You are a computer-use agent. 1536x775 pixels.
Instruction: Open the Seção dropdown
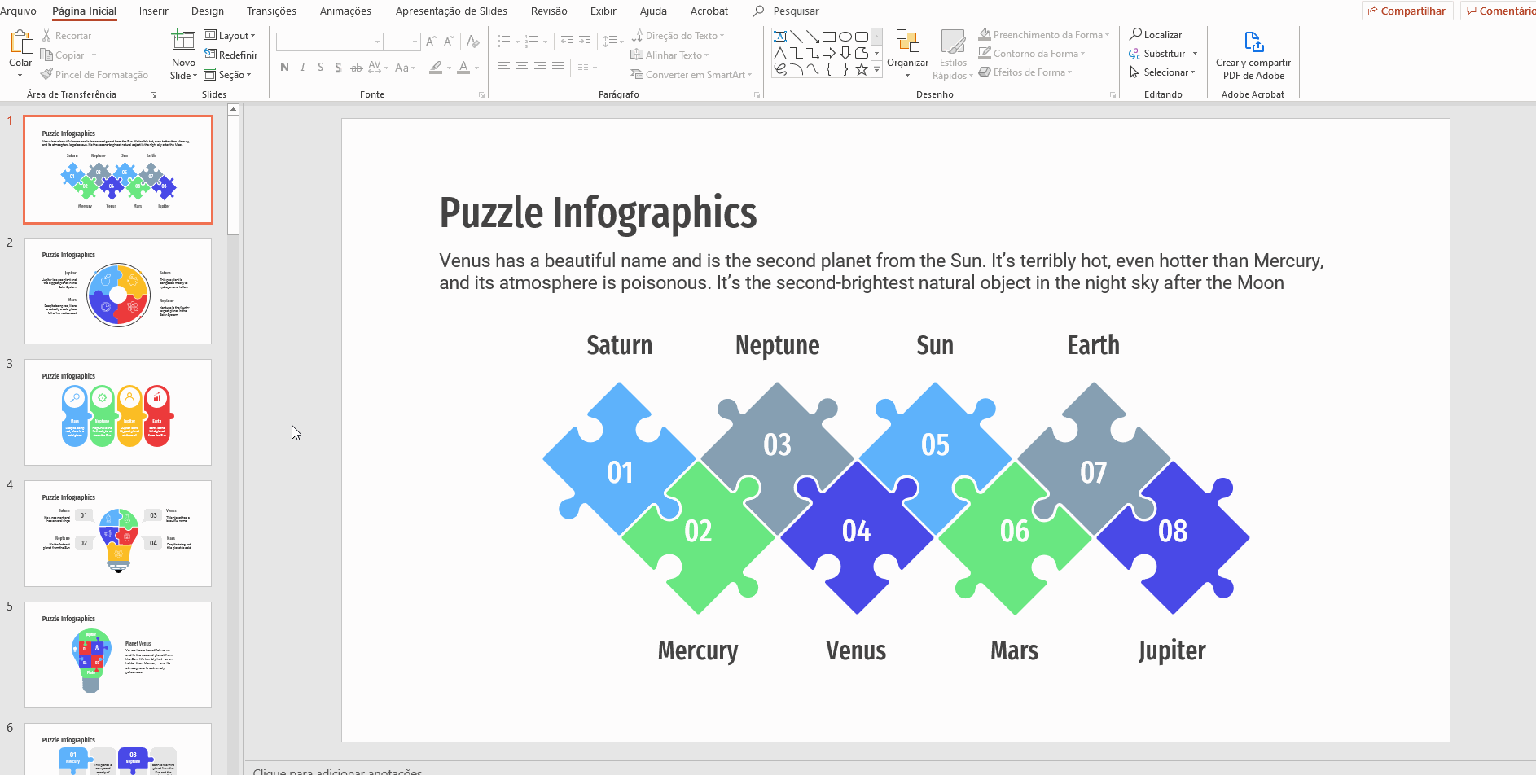click(x=227, y=74)
